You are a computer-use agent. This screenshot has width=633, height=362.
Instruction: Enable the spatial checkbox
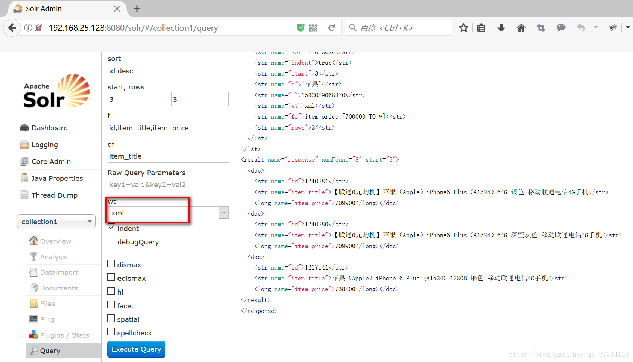(111, 318)
